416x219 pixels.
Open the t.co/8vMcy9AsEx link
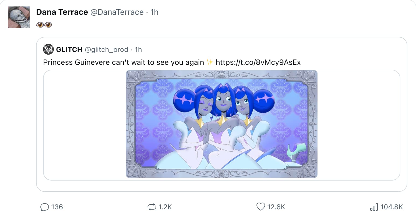[x=258, y=62]
